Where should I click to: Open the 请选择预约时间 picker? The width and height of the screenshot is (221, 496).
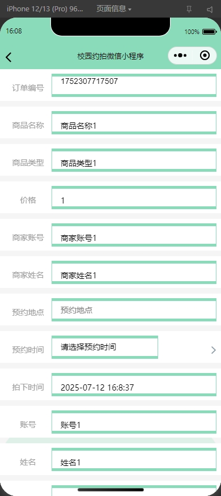coord(105,347)
